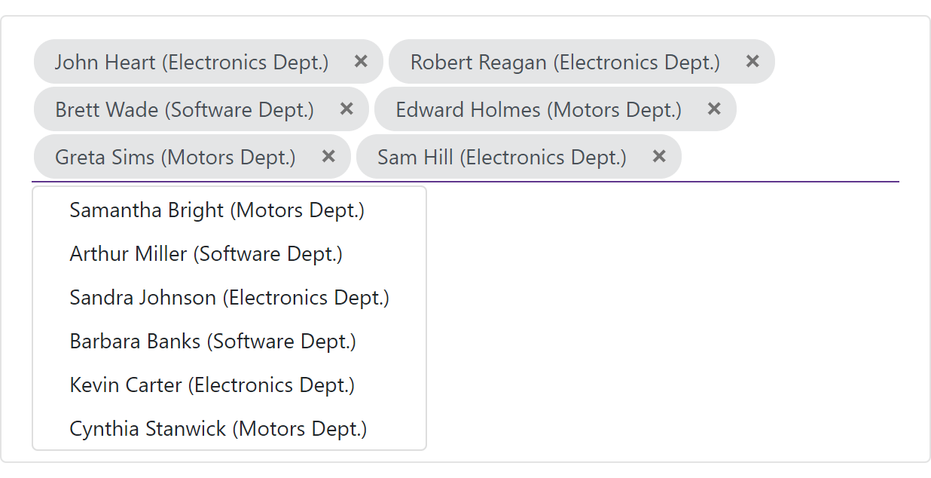Select Samantha Bright (Motors Dept.) from list
This screenshot has width=931, height=478.
click(217, 210)
